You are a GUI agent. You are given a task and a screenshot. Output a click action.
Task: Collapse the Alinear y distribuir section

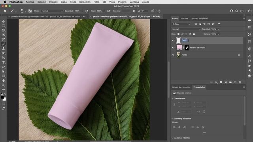pos(172,118)
